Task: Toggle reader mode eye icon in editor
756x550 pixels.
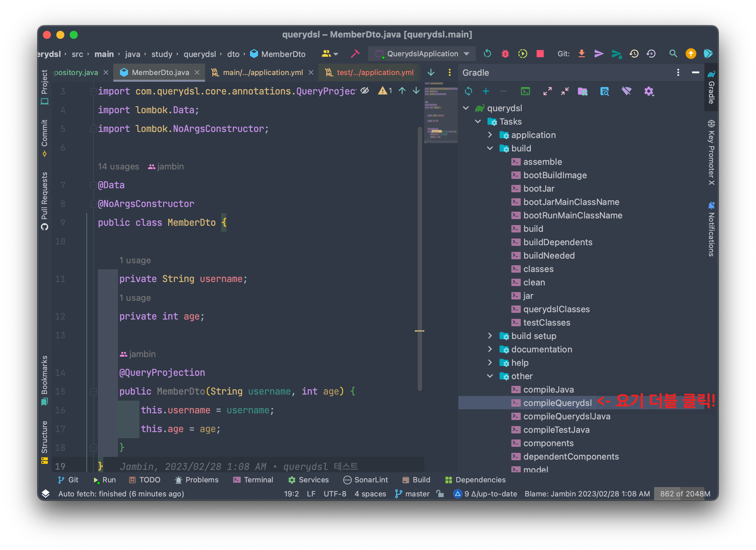Action: coord(365,90)
